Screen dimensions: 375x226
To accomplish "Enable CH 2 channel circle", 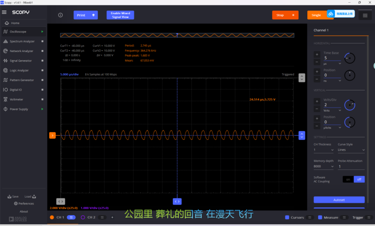I will point(83,217).
